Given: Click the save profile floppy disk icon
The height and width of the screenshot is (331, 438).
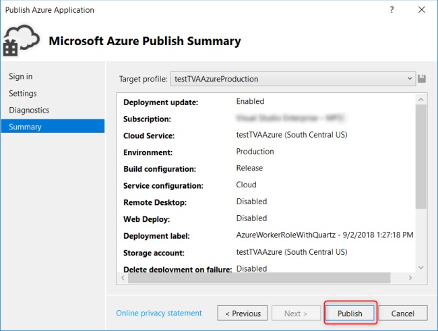Looking at the screenshot, I should [422, 79].
